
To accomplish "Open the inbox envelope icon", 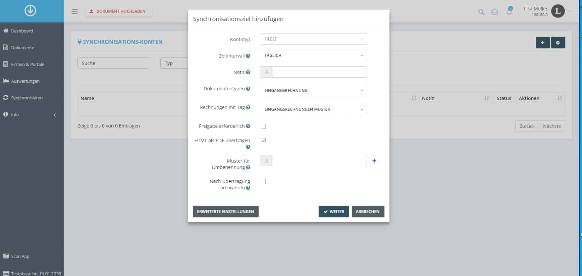I will (x=494, y=12).
